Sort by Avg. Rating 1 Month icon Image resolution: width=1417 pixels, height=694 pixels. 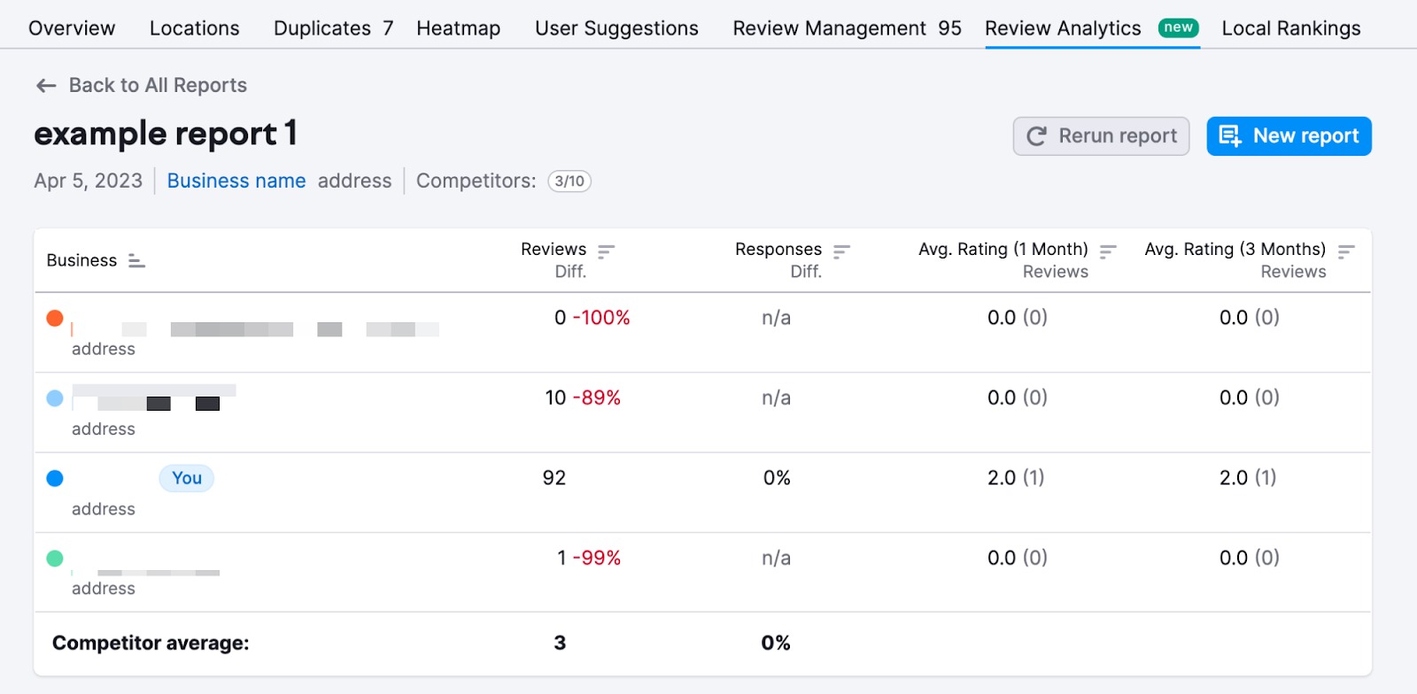tap(1108, 251)
